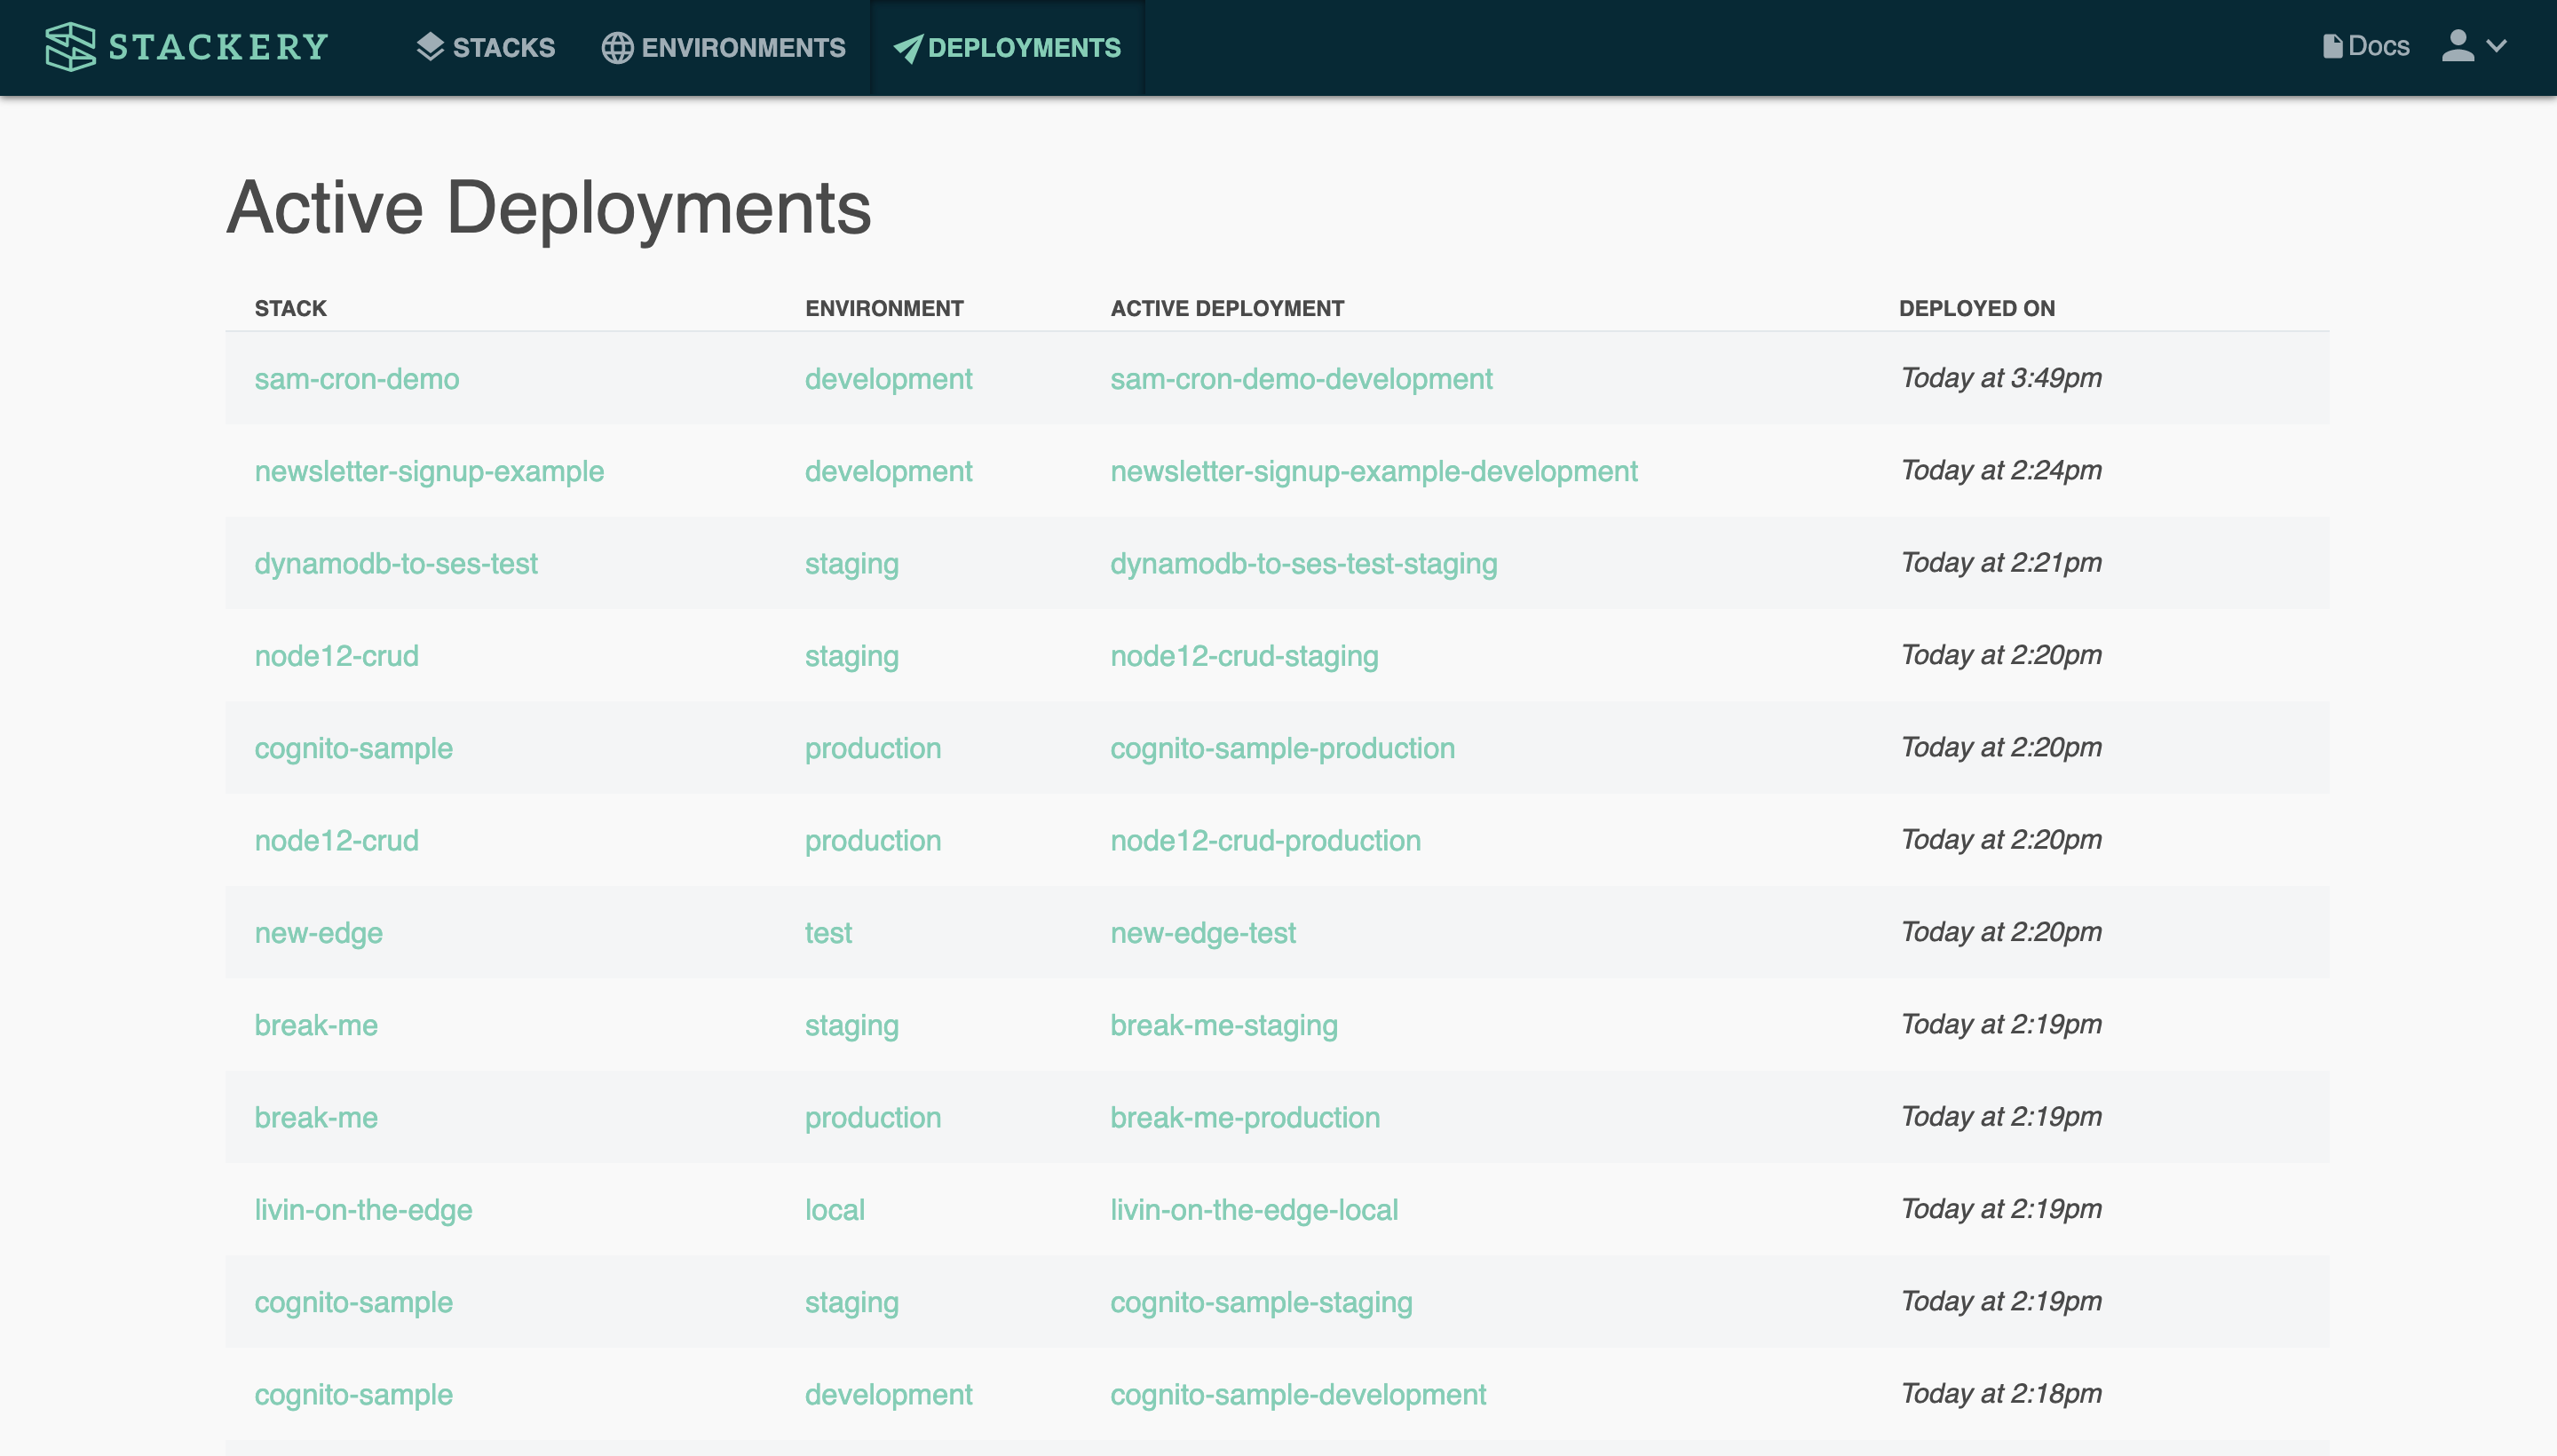This screenshot has height=1456, width=2557.
Task: Open the Environments tab
Action: pyautogui.click(x=724, y=47)
